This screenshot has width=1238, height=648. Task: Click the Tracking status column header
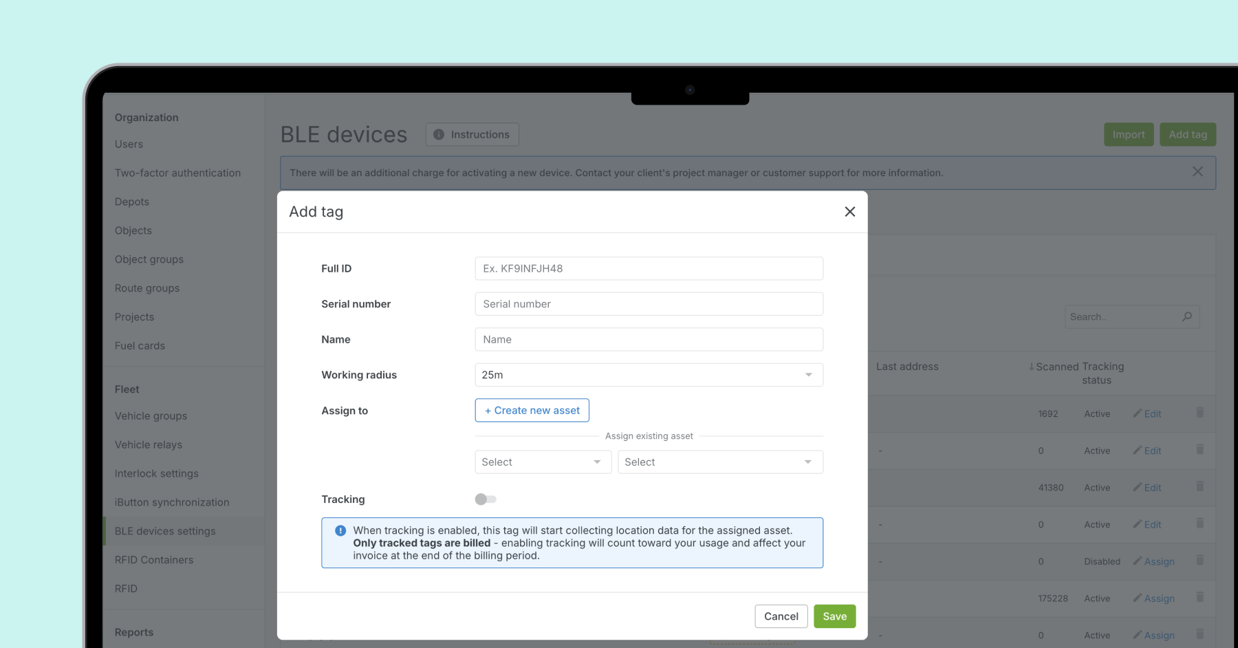coord(1103,374)
